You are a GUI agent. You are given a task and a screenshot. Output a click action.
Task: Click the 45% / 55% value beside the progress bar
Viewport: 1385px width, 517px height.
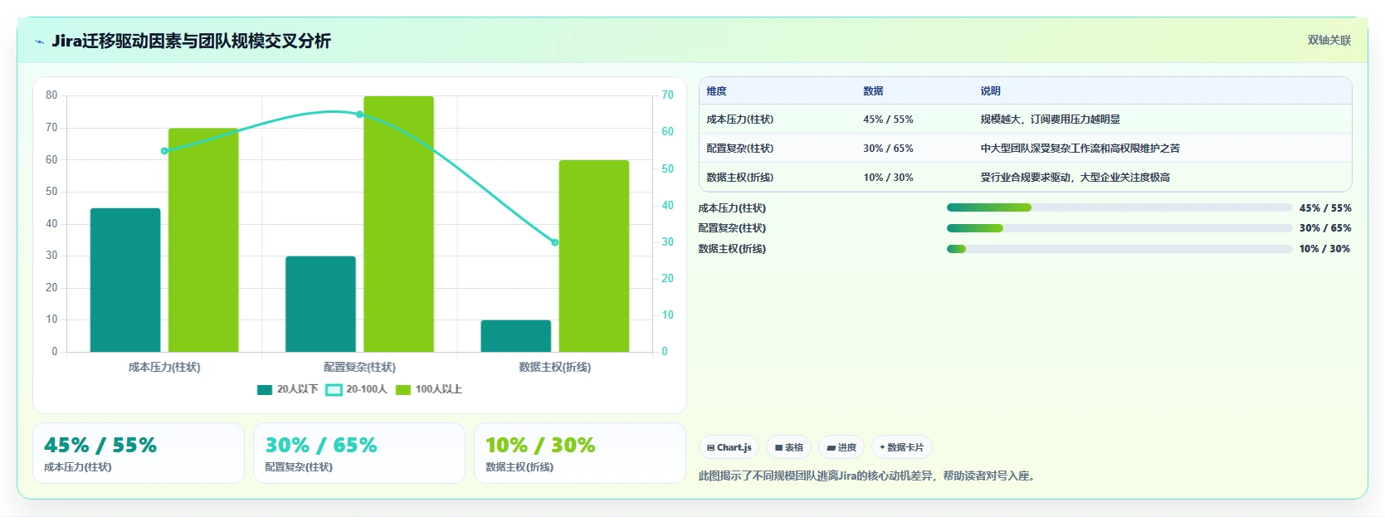1325,208
